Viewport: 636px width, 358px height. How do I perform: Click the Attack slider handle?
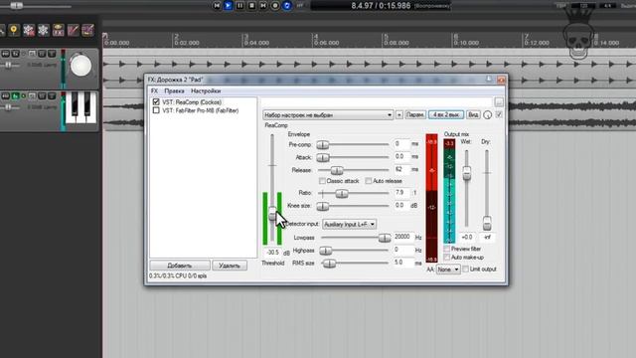click(x=323, y=157)
